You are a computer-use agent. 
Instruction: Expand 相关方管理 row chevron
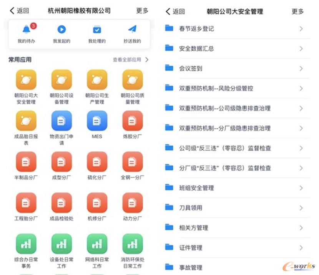(x=301, y=228)
